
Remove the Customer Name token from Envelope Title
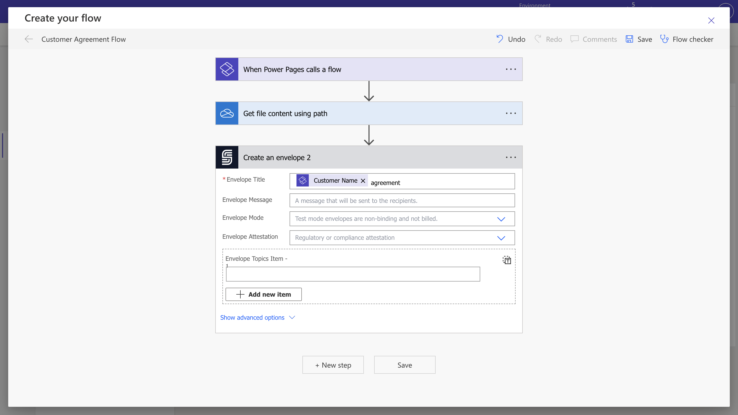click(362, 180)
